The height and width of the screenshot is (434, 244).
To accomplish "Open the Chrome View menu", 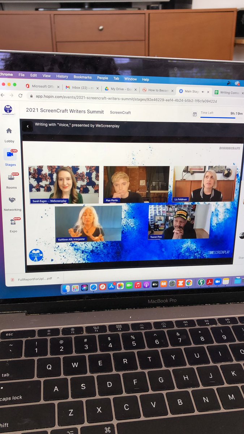I will coord(47,76).
